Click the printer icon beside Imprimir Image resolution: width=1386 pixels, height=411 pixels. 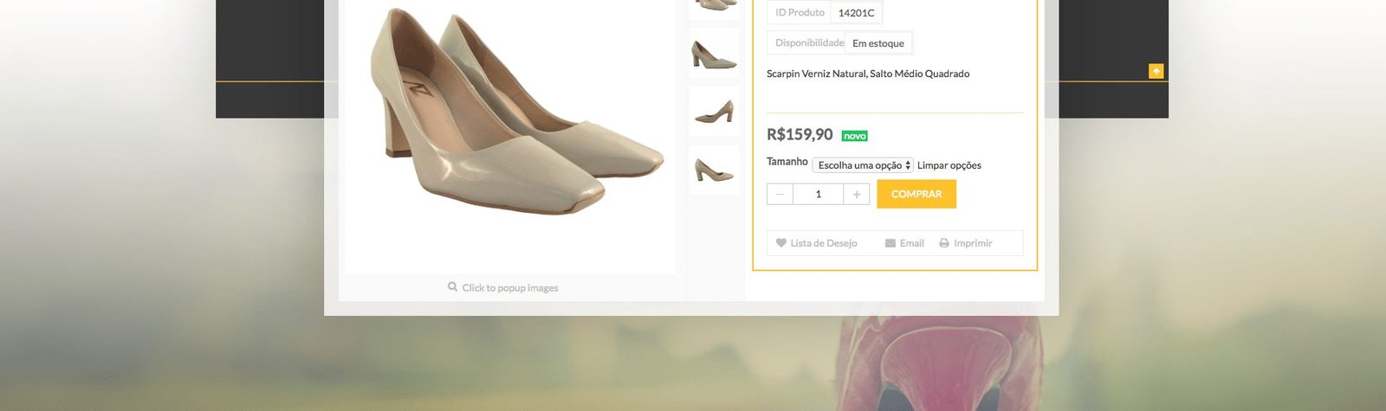944,243
